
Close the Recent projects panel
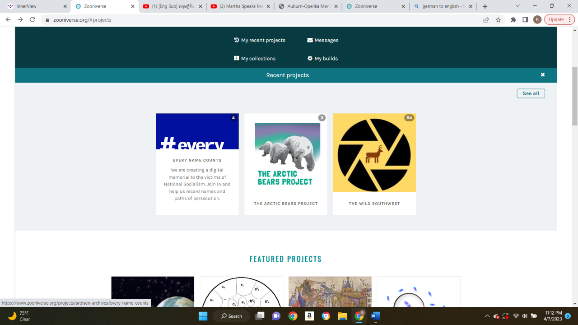[x=543, y=75]
